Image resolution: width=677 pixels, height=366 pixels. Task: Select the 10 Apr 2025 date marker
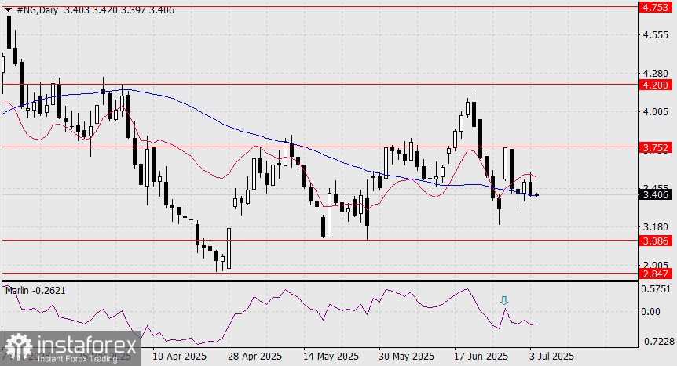click(x=180, y=356)
